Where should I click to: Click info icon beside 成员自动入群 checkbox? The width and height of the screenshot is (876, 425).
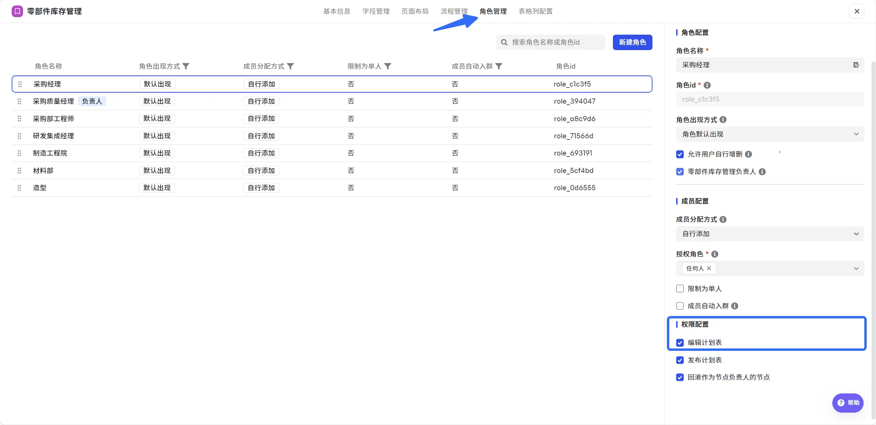735,306
